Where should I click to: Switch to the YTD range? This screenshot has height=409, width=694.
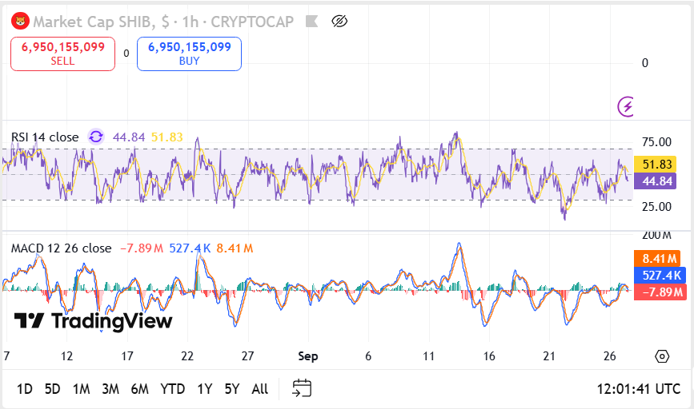[172, 389]
